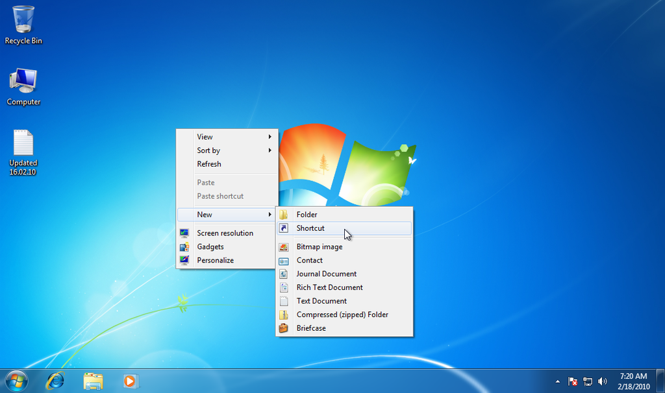Image resolution: width=665 pixels, height=393 pixels.
Task: Launch Windows Media Player from the taskbar
Action: [130, 381]
